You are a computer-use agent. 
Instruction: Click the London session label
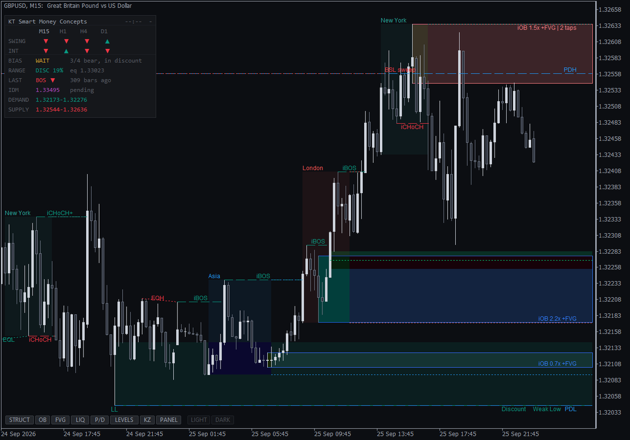point(313,168)
